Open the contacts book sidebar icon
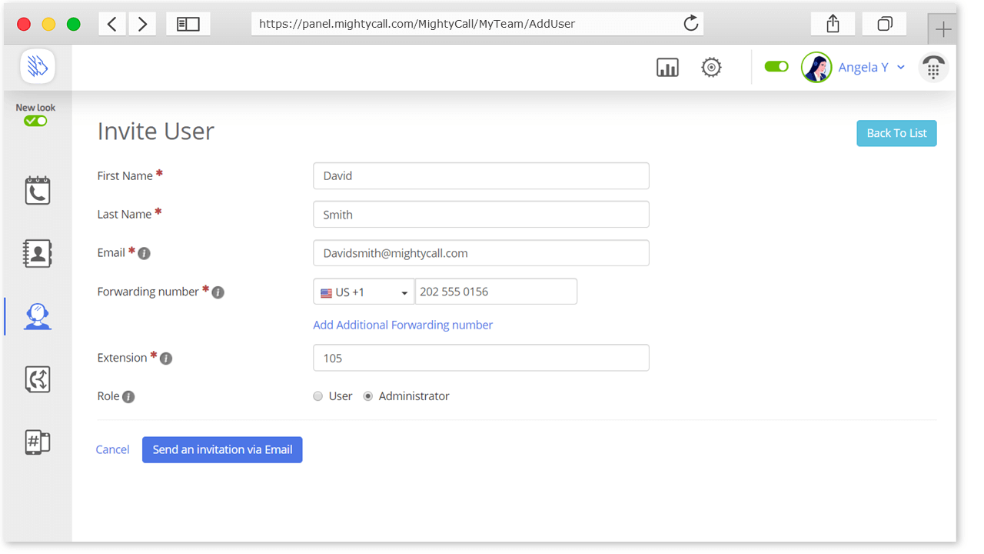The image size is (984, 554). (x=38, y=253)
